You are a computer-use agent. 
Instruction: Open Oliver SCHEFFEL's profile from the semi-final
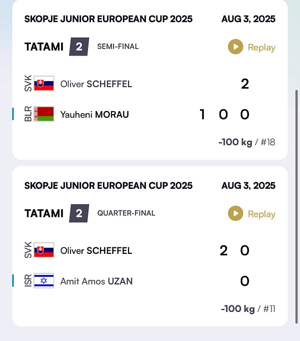(x=96, y=84)
